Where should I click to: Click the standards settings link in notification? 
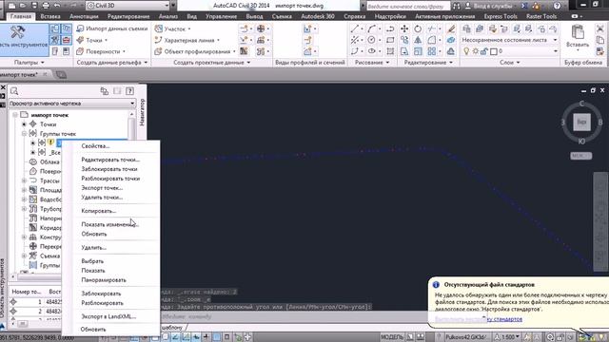pyautogui.click(x=479, y=319)
